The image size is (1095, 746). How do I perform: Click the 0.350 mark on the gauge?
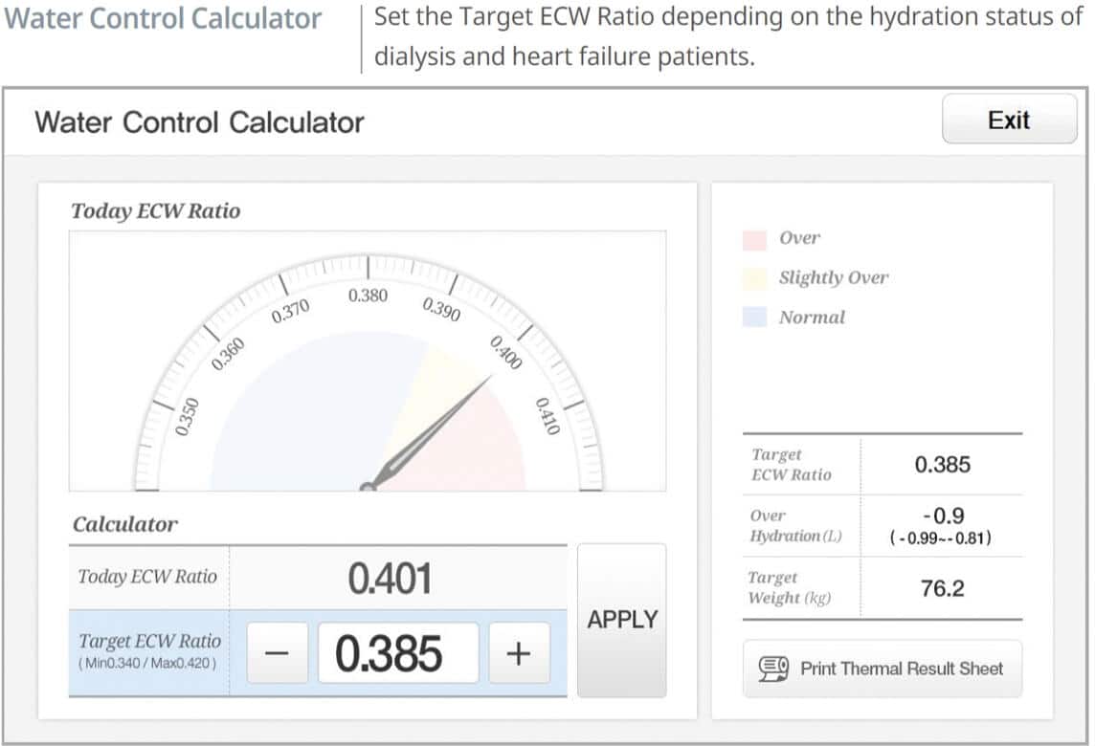(188, 416)
